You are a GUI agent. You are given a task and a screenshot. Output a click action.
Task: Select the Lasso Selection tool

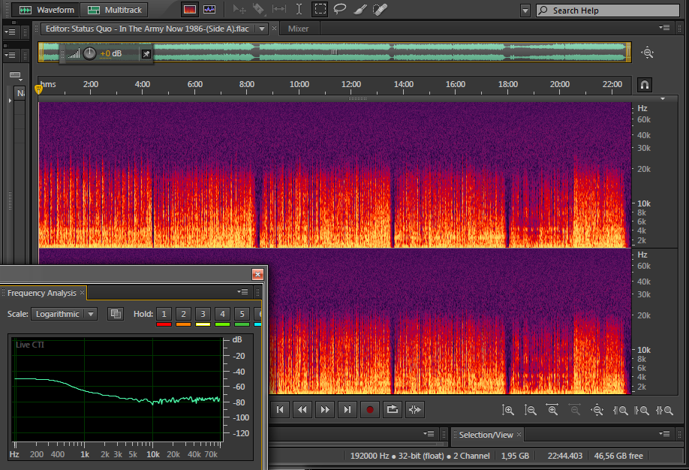coord(340,9)
